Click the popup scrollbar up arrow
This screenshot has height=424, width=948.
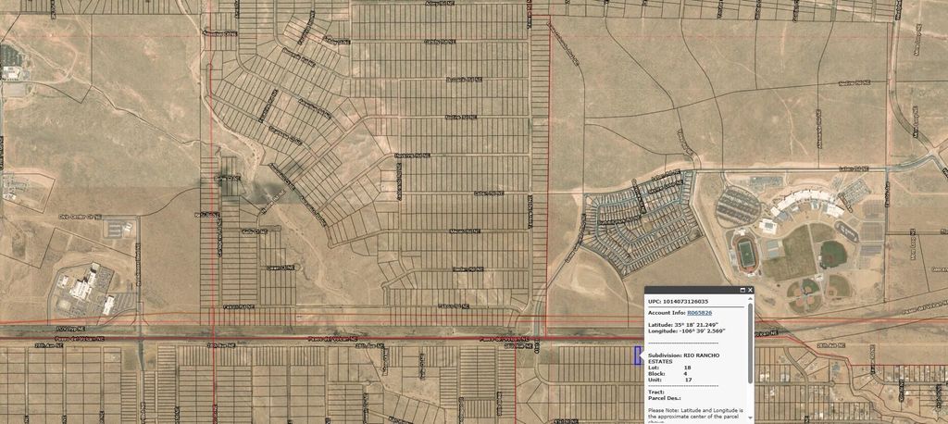(750, 300)
